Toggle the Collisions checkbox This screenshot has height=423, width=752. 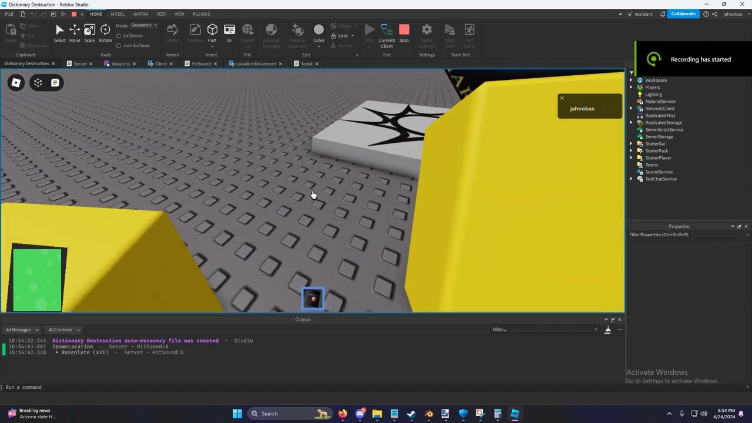click(x=119, y=36)
